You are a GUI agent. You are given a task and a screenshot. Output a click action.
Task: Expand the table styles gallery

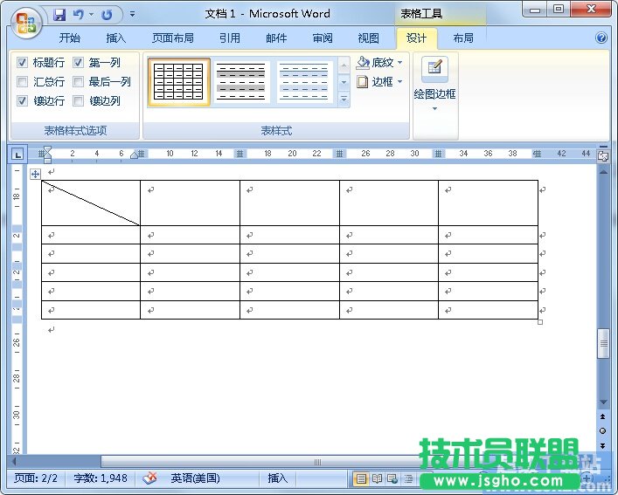tap(344, 100)
